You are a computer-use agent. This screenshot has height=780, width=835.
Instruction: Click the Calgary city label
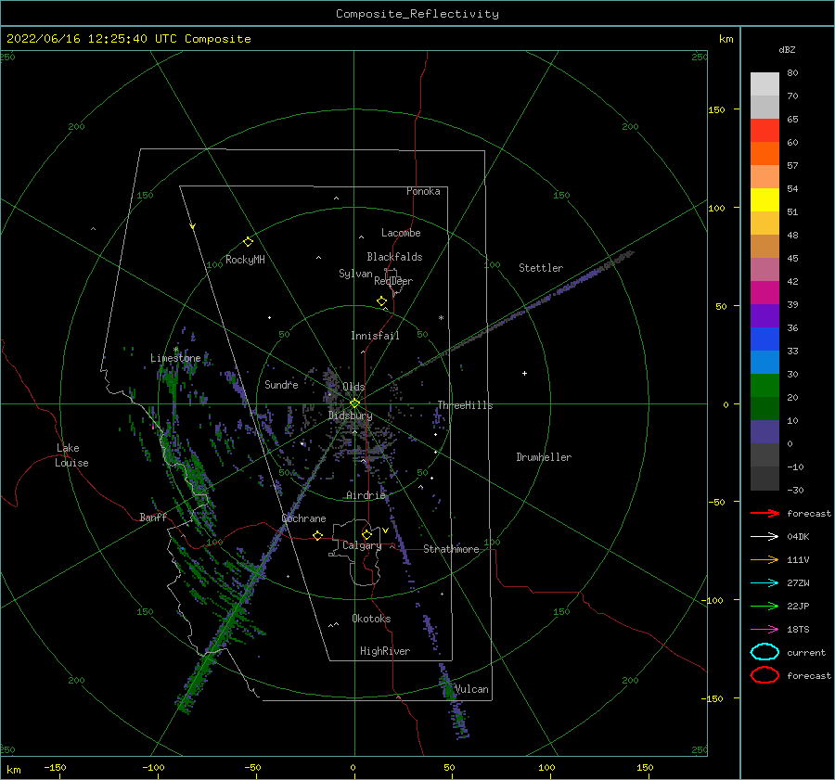point(362,545)
